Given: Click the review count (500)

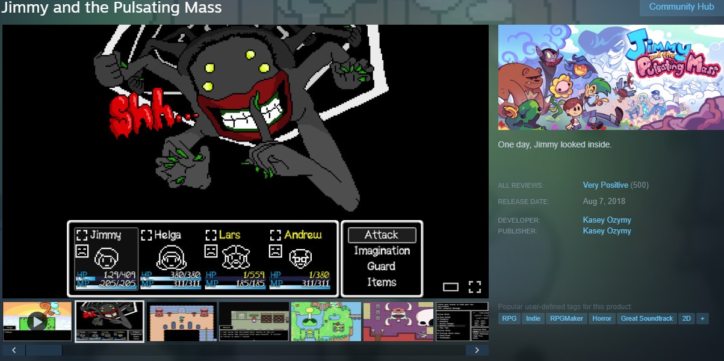Looking at the screenshot, I should [639, 185].
